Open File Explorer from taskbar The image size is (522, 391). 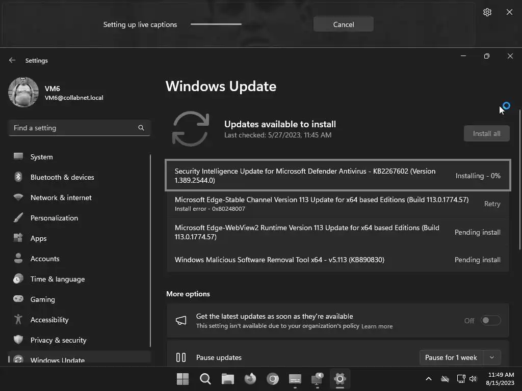click(x=228, y=379)
